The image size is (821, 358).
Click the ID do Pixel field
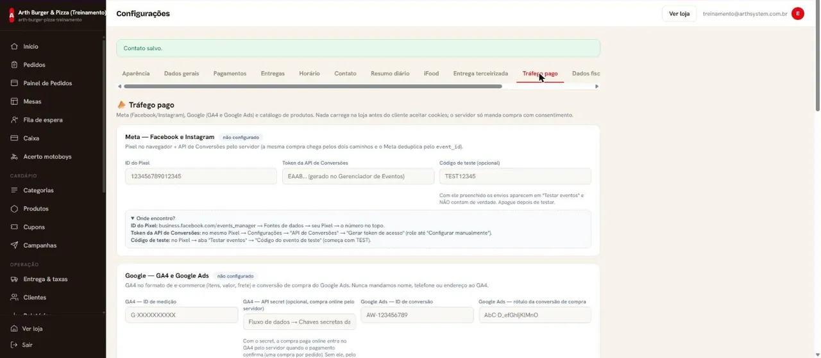coord(201,176)
